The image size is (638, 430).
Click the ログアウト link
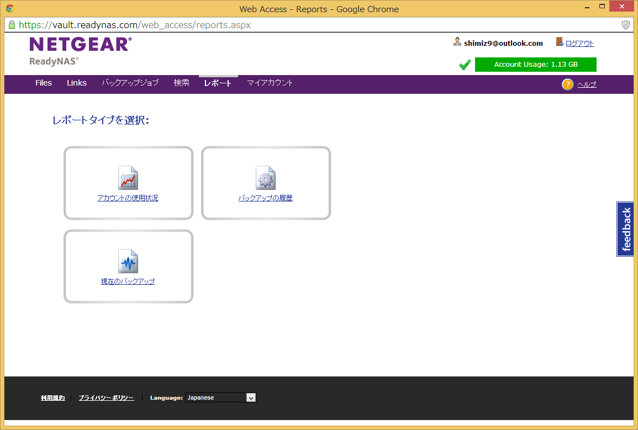point(579,43)
